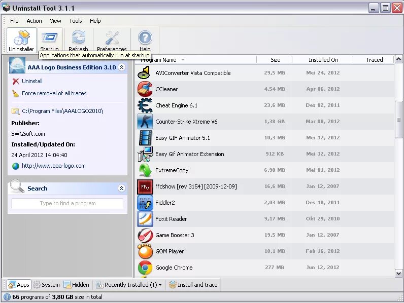
Task: Click the Install and trace button
Action: (x=193, y=285)
